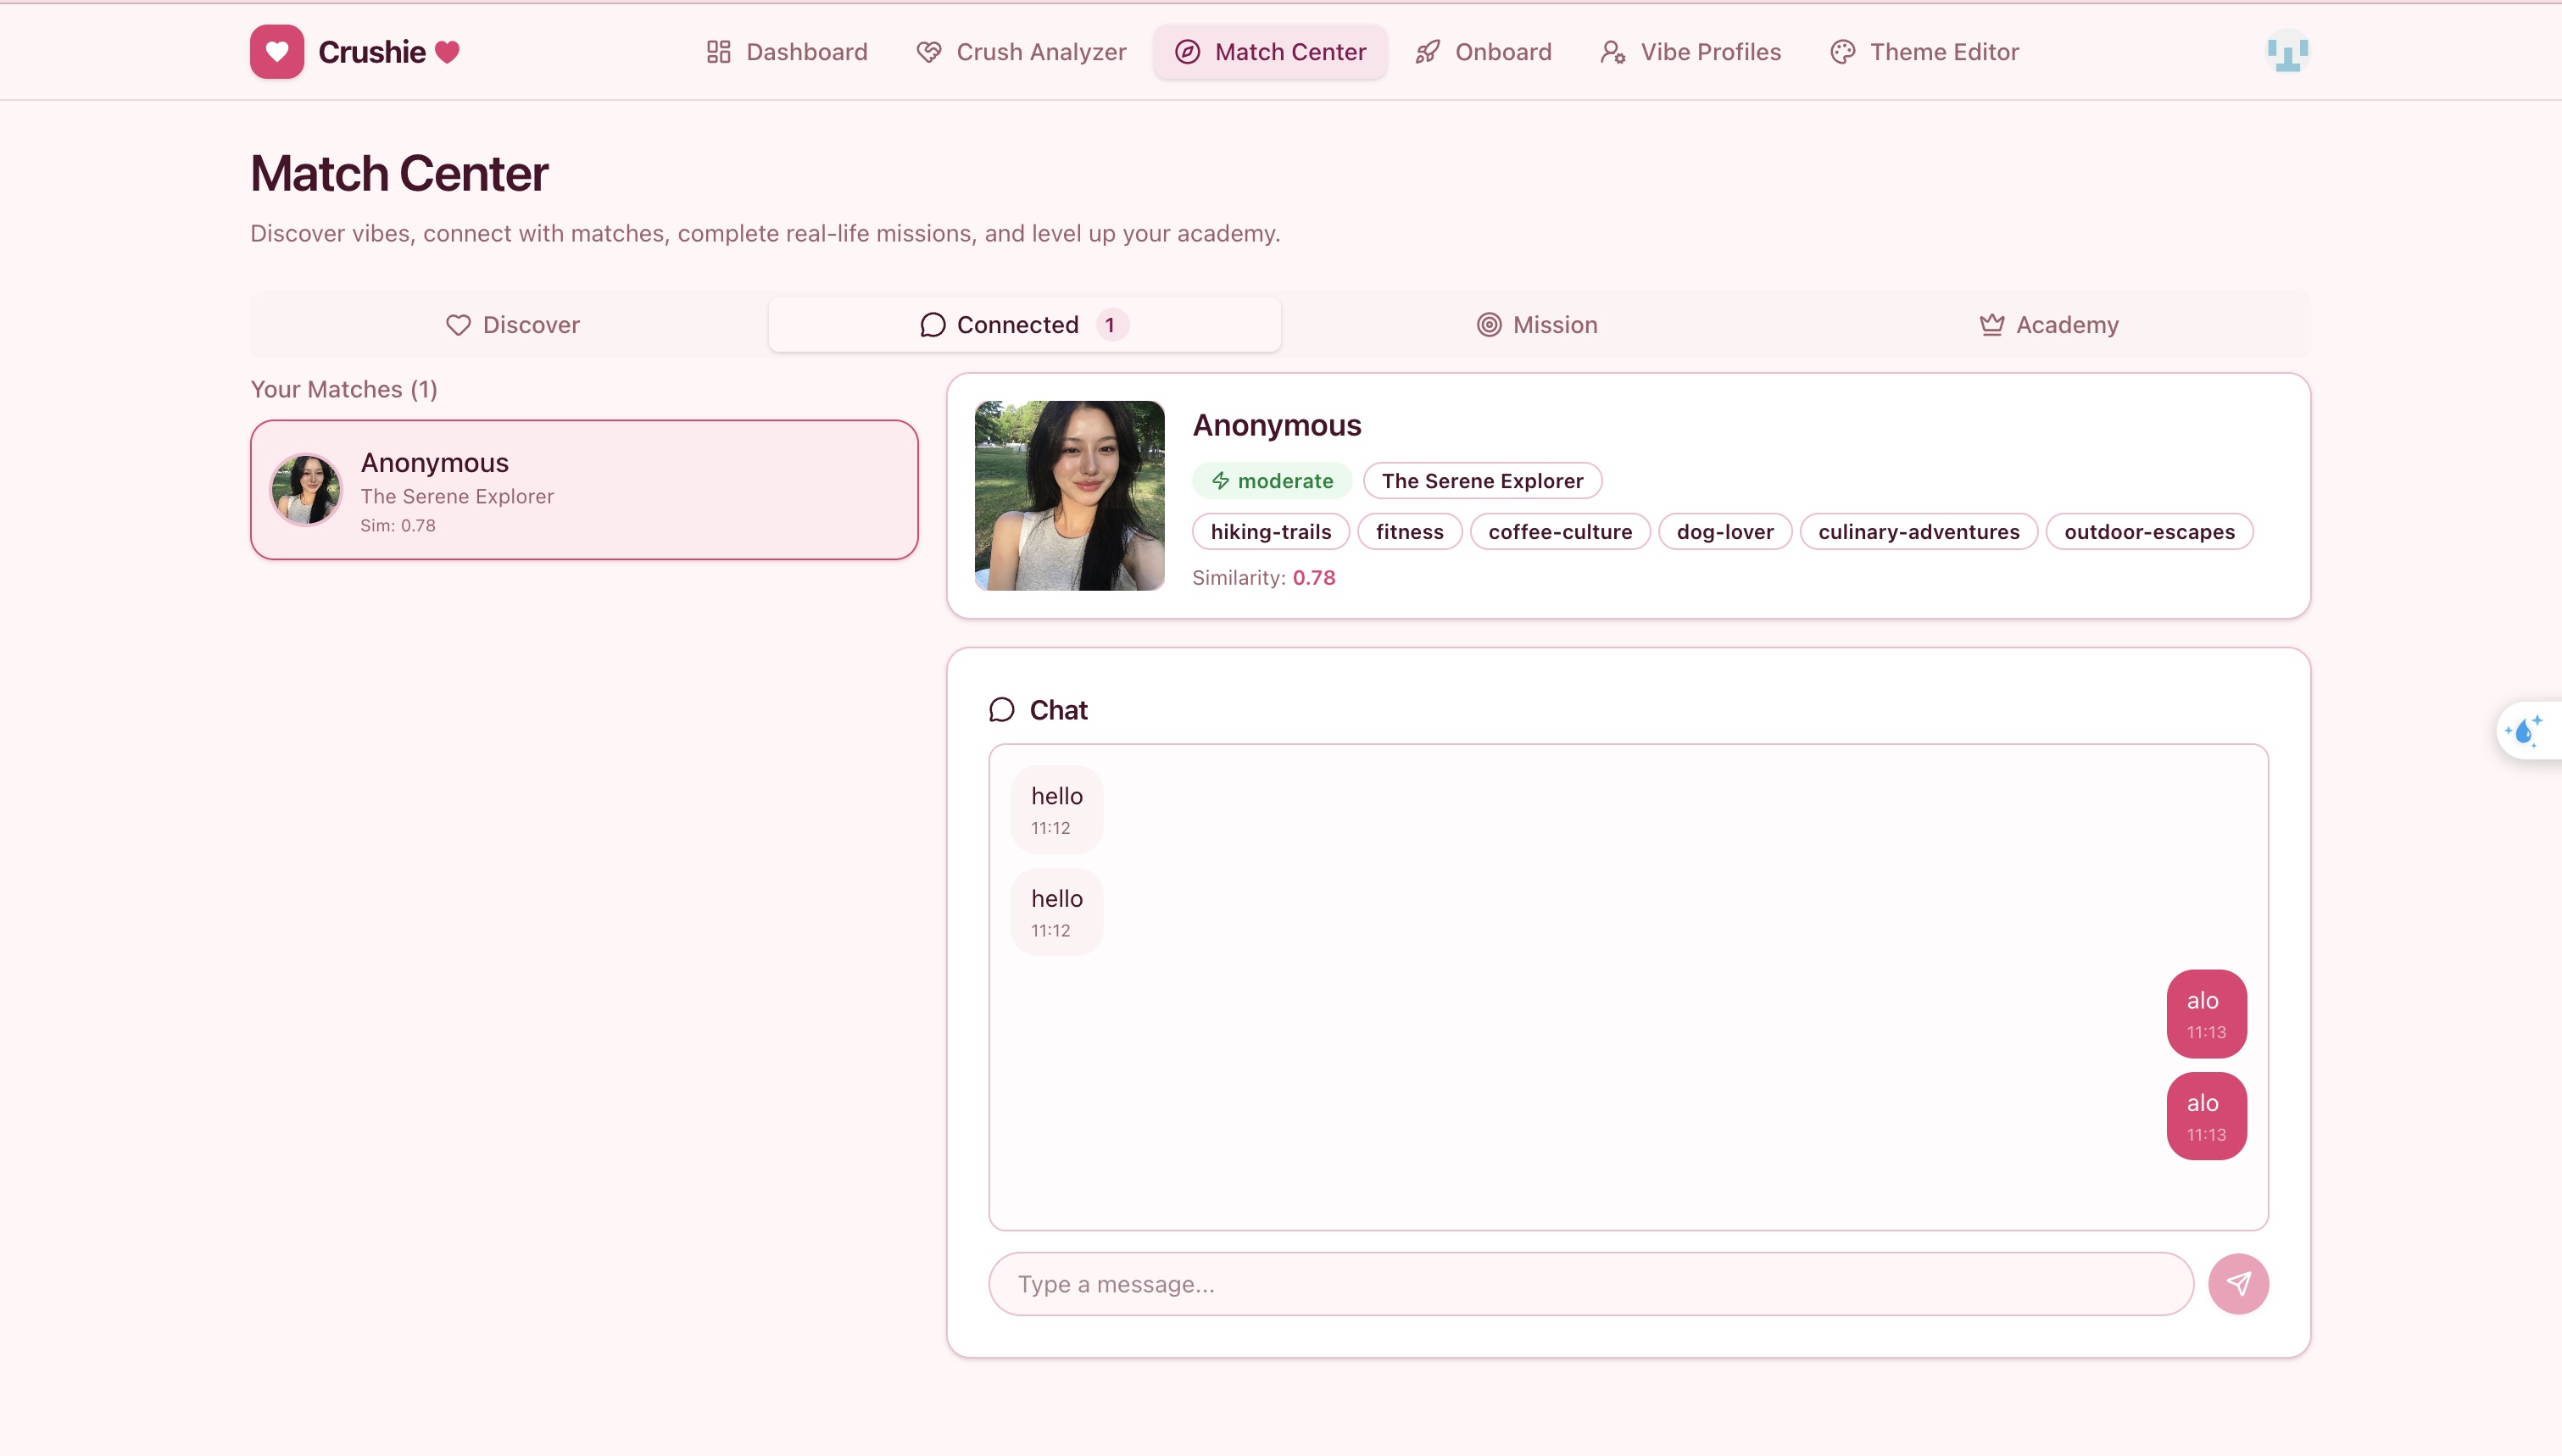
Task: Navigate to Vibe Profiles
Action: tap(1691, 52)
